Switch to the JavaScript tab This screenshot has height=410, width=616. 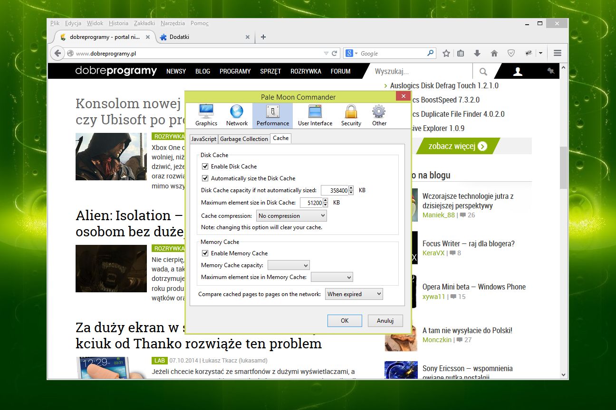(203, 139)
